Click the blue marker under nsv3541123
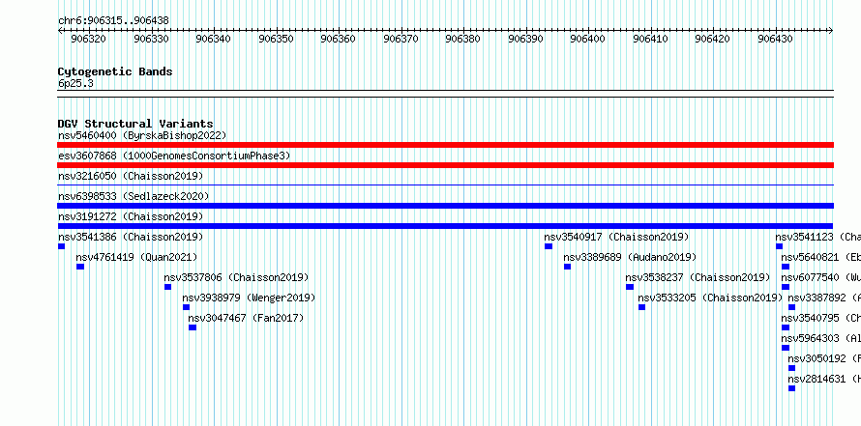 click(x=779, y=246)
